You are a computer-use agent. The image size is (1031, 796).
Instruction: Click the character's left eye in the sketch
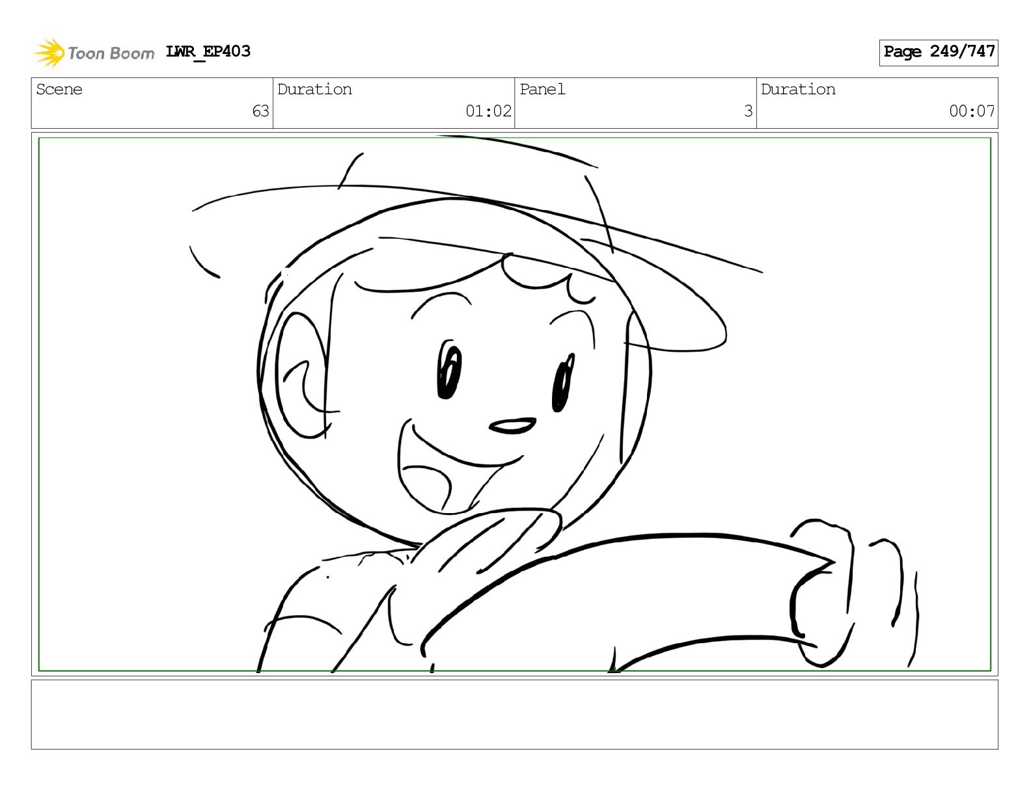[448, 369]
